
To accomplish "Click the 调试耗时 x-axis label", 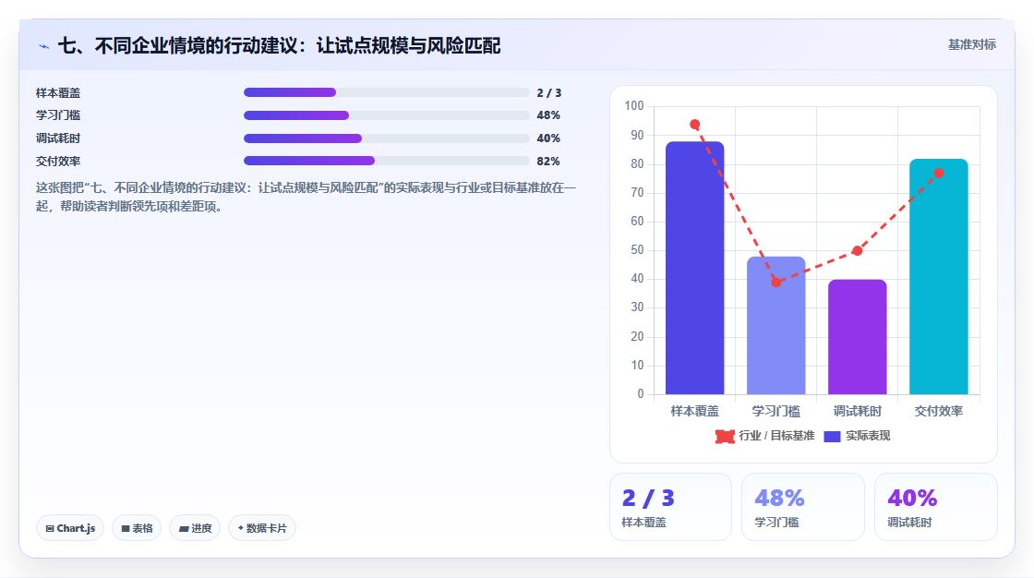I will pyautogui.click(x=858, y=411).
